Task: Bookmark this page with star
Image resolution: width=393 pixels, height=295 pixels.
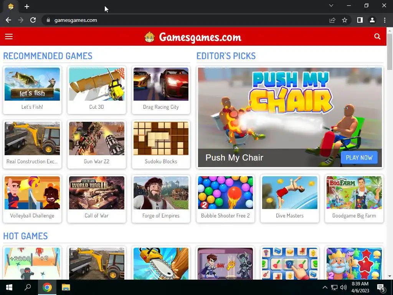Action: (345, 20)
